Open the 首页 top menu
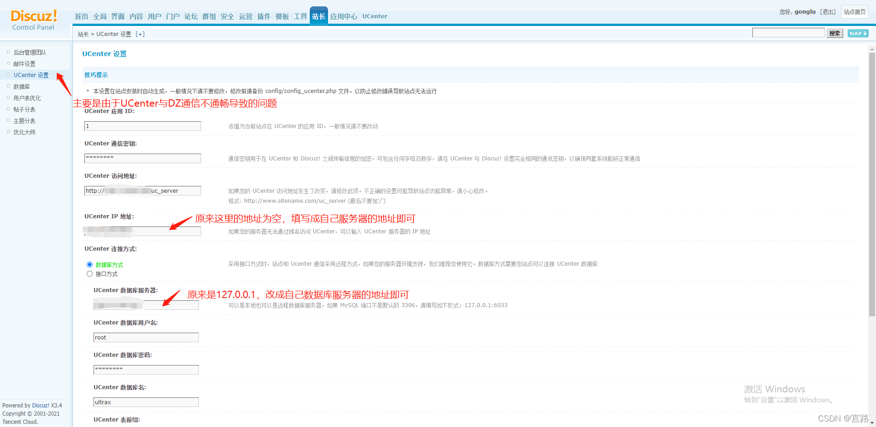The height and width of the screenshot is (427, 876). click(82, 16)
